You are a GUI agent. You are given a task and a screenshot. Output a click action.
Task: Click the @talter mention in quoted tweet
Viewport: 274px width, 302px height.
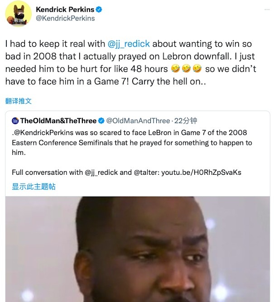pos(146,172)
